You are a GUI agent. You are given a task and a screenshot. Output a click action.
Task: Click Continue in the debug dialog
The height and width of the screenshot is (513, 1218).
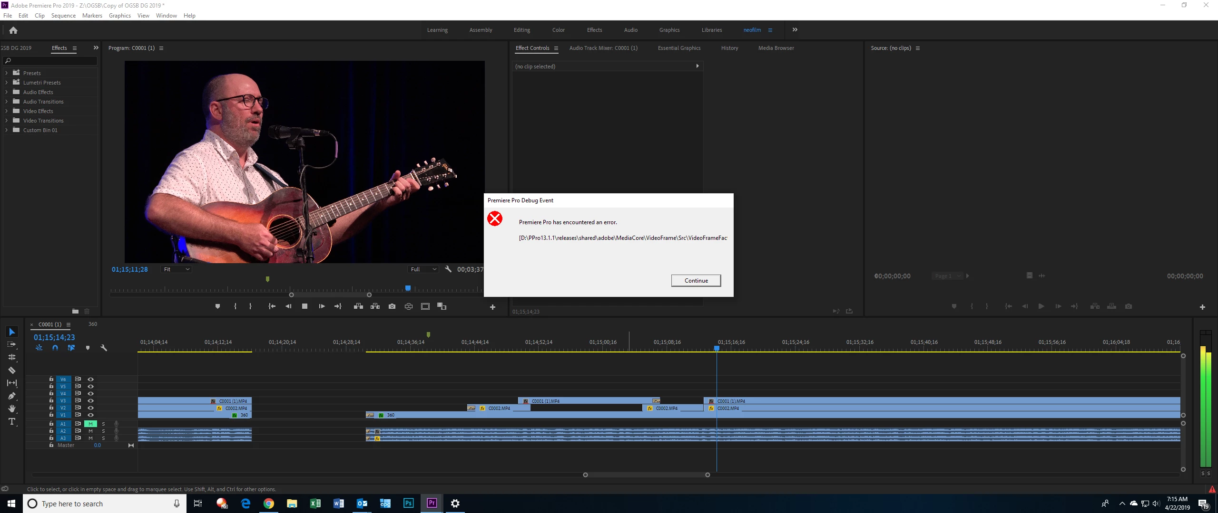coord(696,280)
